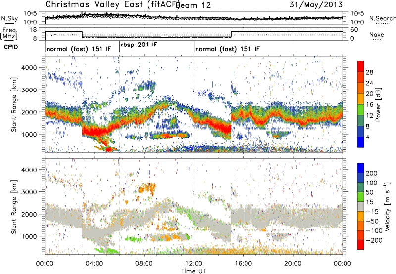
Task: Click the '12:00' time axis label
Action: tap(194, 264)
